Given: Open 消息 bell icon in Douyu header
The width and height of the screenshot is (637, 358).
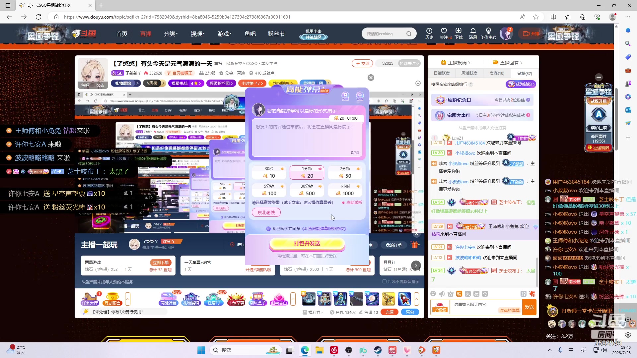Looking at the screenshot, I should coord(473,33).
